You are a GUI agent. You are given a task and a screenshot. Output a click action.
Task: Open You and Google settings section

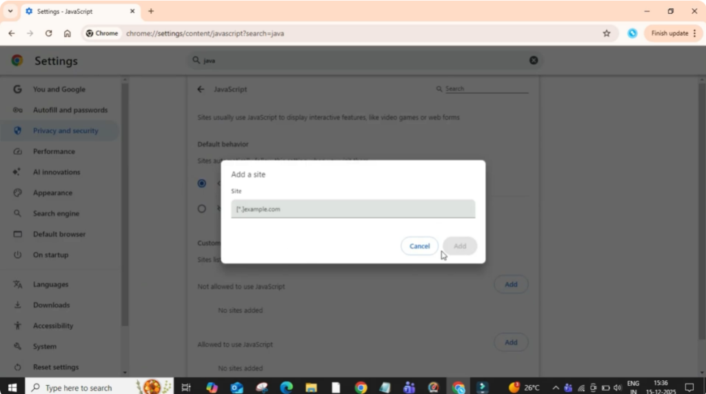click(x=61, y=89)
